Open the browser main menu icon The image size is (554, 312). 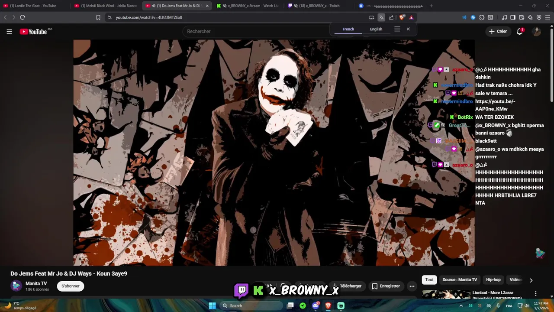(x=548, y=17)
